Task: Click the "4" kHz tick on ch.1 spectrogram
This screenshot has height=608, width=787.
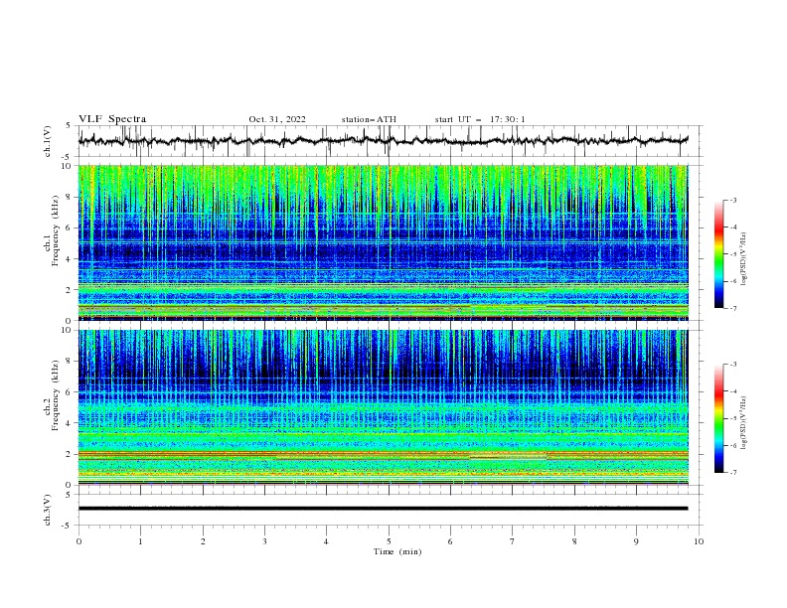Action: pyautogui.click(x=70, y=259)
